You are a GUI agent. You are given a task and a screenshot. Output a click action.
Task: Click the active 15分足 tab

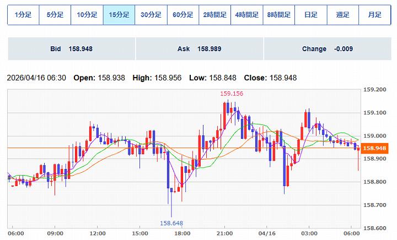click(x=119, y=15)
